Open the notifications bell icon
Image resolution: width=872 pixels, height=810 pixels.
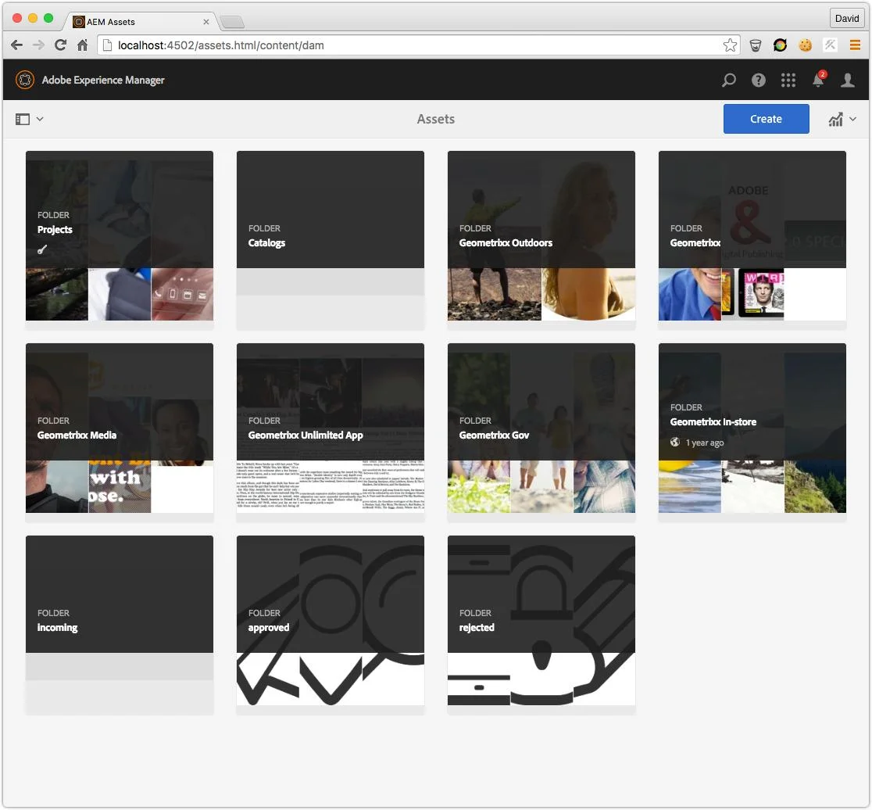(818, 80)
